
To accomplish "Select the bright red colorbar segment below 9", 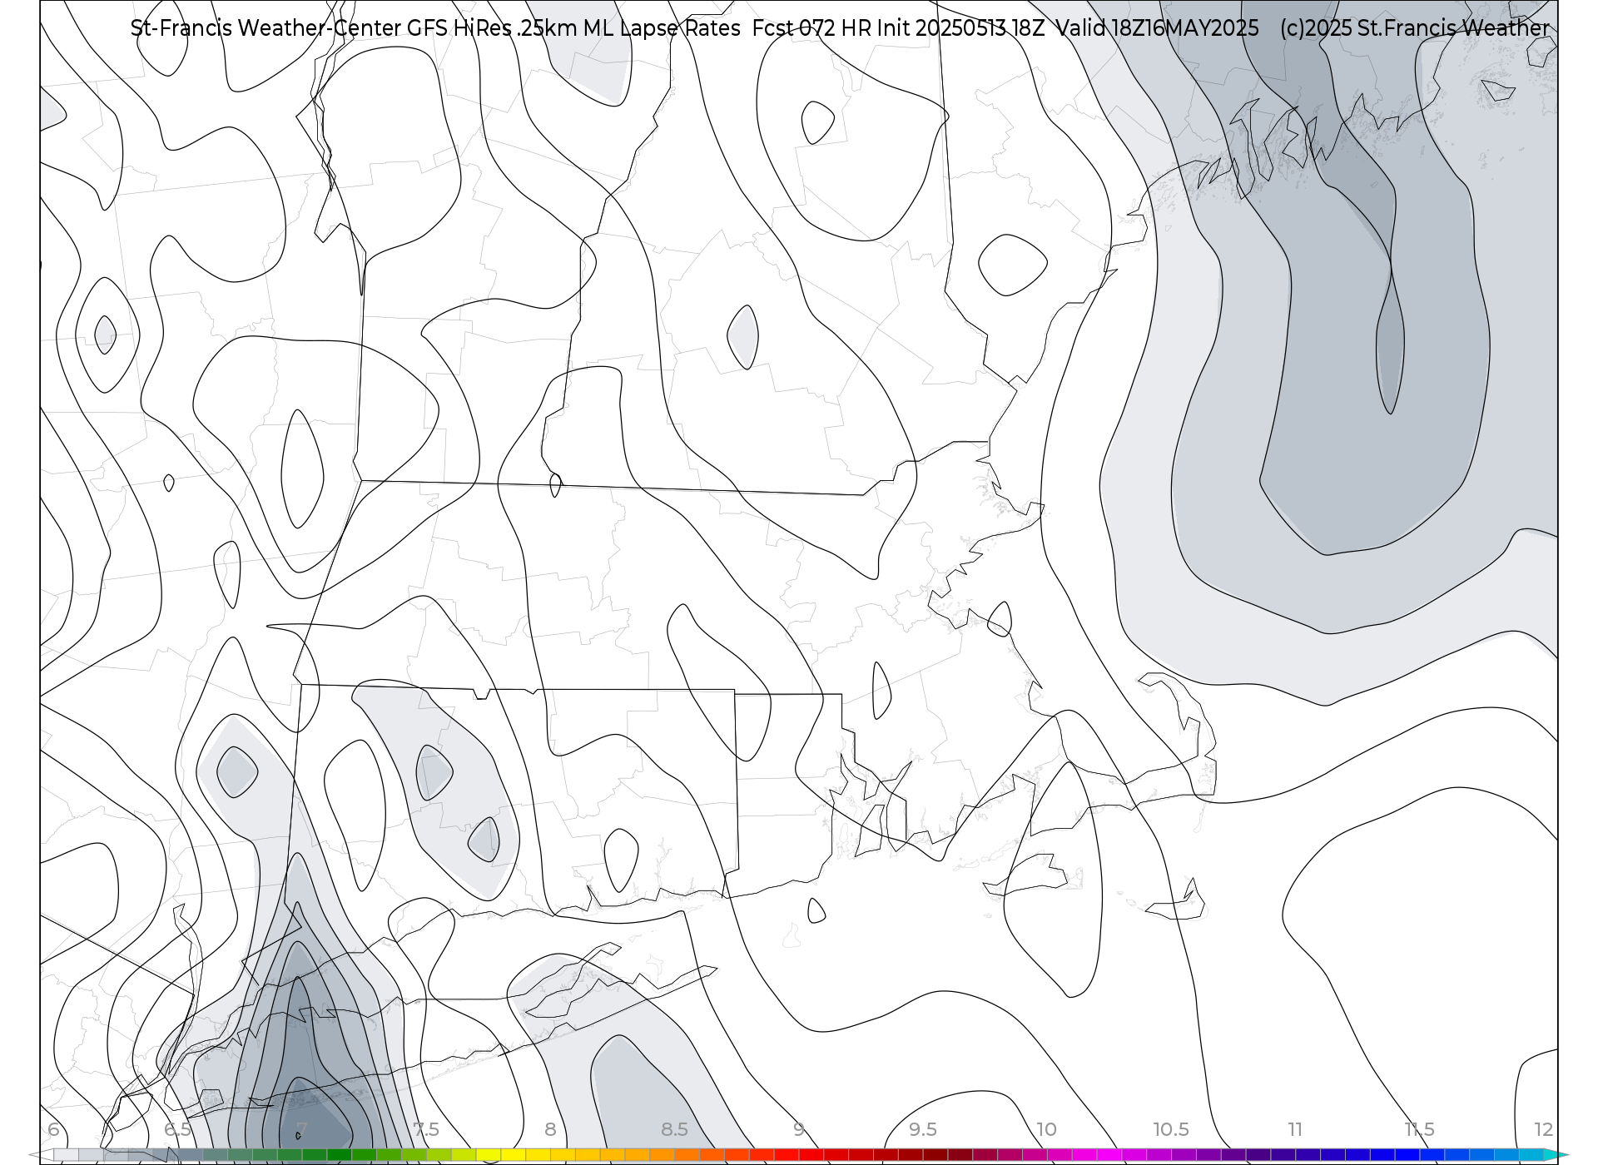I will click(787, 1155).
